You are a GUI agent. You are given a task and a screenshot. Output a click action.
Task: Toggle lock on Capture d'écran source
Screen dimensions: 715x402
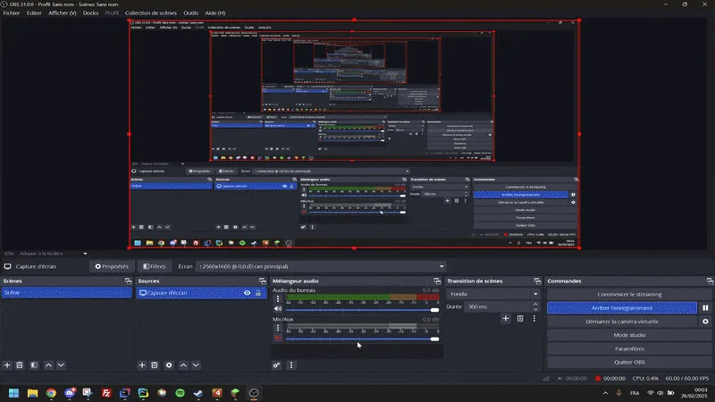[x=258, y=293]
